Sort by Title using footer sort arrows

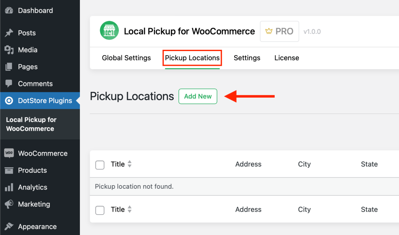tap(130, 209)
